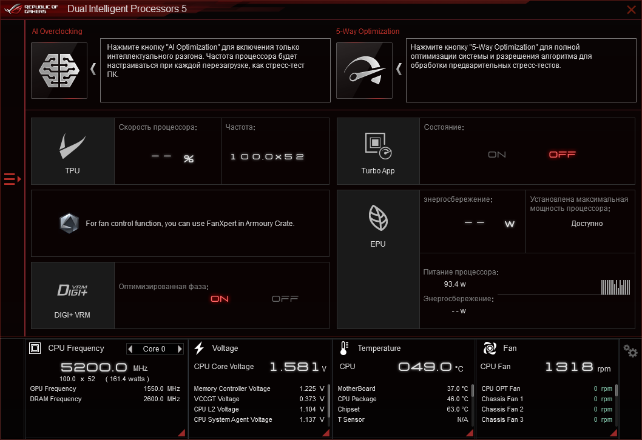Select the VCCGT Voltage row
The height and width of the screenshot is (440, 642).
258,399
